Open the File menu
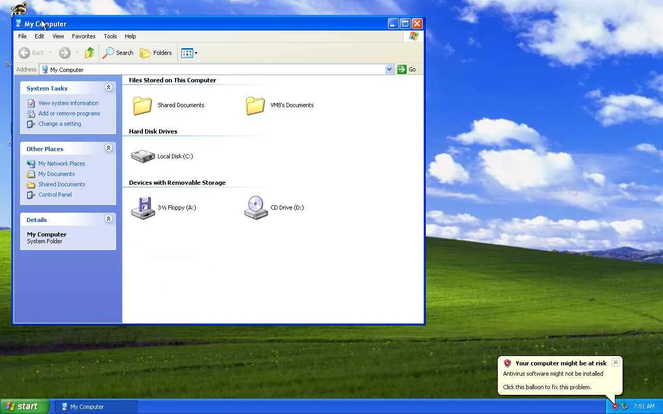 click(22, 36)
